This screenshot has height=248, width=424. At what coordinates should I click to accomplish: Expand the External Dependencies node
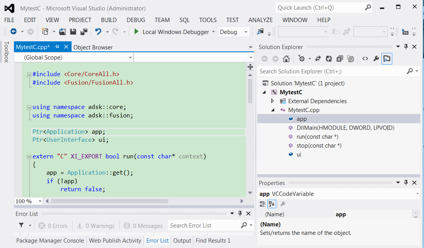point(272,101)
